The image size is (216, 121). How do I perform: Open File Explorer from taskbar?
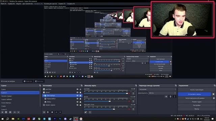13,119
